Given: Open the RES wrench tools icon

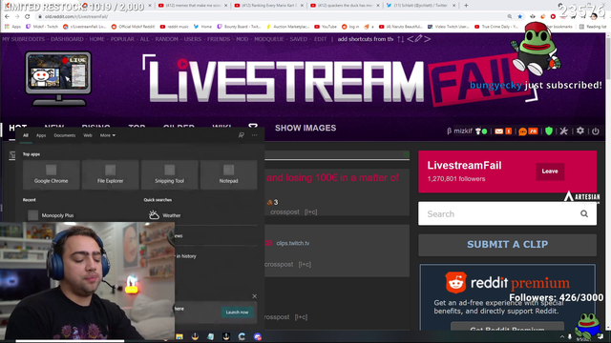Looking at the screenshot, I should [x=563, y=131].
